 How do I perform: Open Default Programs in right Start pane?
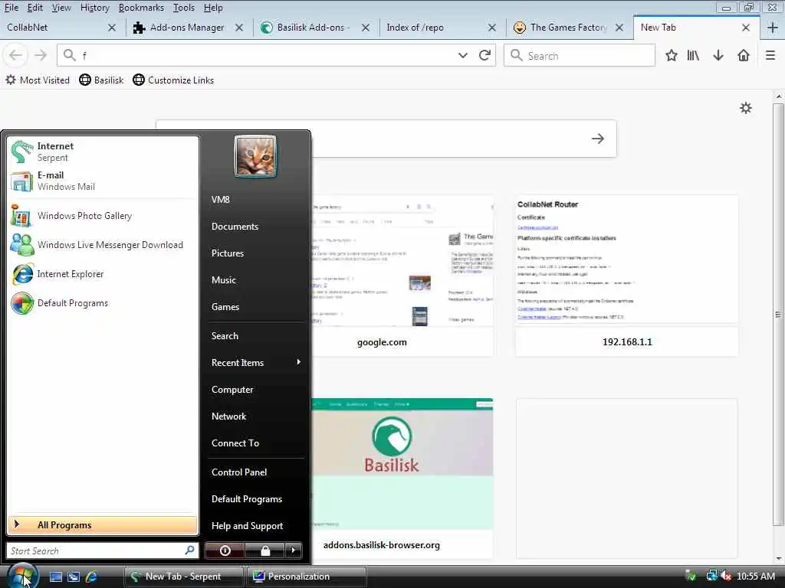247,499
